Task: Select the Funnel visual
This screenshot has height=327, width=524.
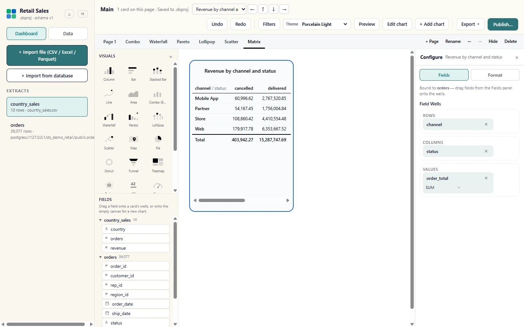Action: (134, 165)
